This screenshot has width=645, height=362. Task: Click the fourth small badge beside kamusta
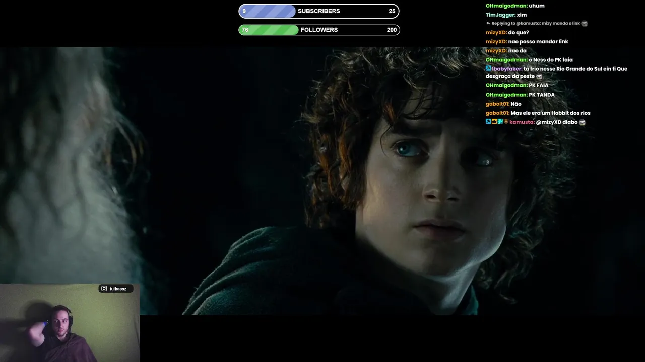pos(506,122)
